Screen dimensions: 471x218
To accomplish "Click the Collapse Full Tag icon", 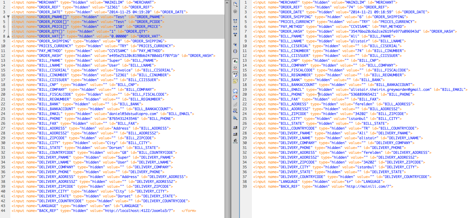I will click(x=235, y=21).
